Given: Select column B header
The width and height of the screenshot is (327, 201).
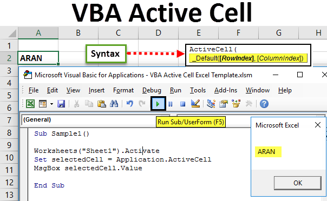Looking at the screenshot, I should point(78,32).
